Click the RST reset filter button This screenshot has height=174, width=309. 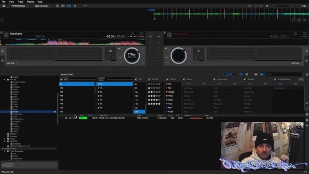coord(301,79)
